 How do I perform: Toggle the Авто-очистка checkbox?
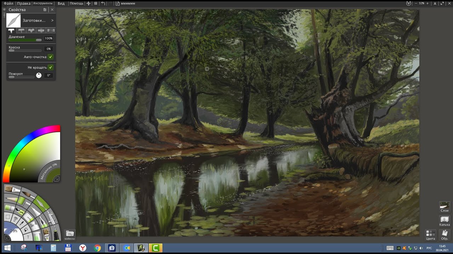pyautogui.click(x=51, y=57)
